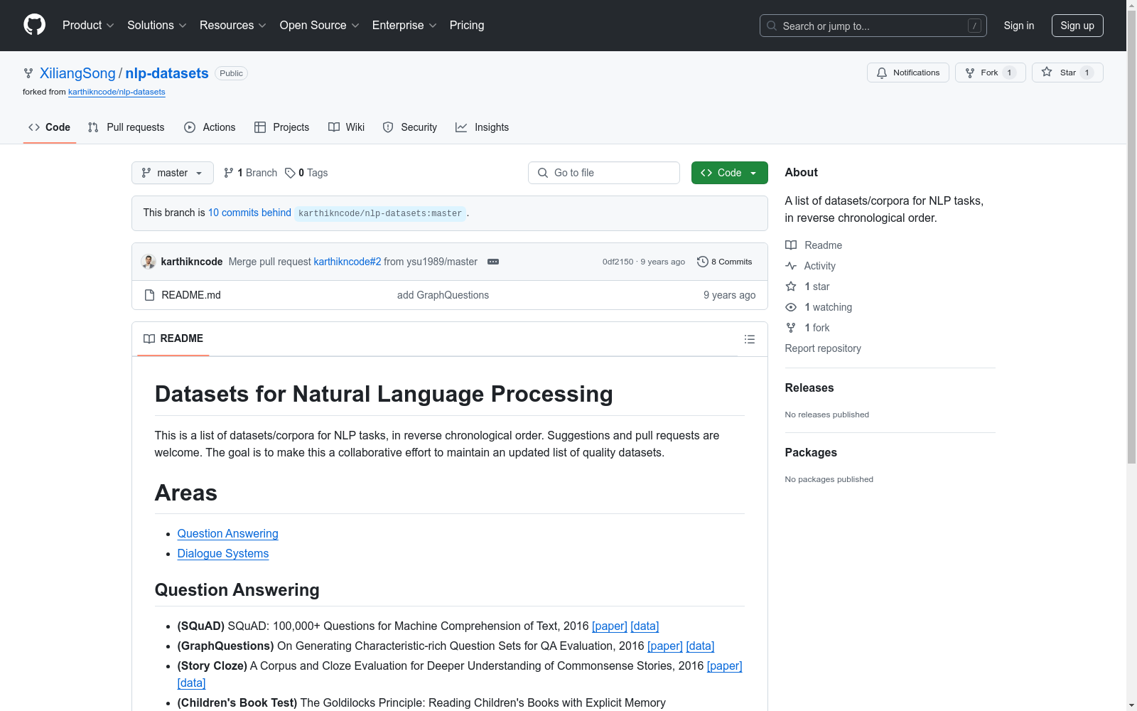The height and width of the screenshot is (711, 1137).
Task: Select the README tab heading
Action: (x=173, y=338)
